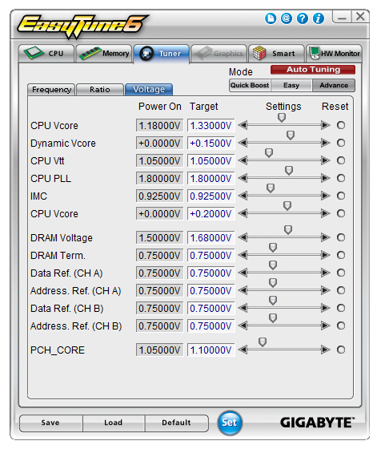Click the PCH_CORE 1.10000V target field
Viewport: 385px width, 449px height.
211,350
